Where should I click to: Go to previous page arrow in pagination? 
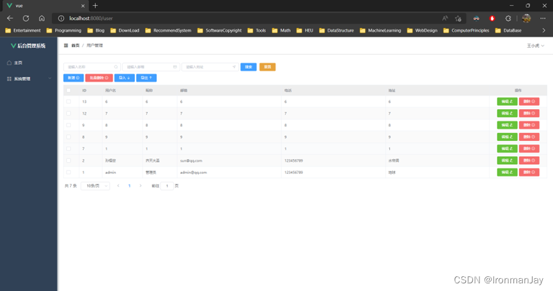pyautogui.click(x=118, y=186)
